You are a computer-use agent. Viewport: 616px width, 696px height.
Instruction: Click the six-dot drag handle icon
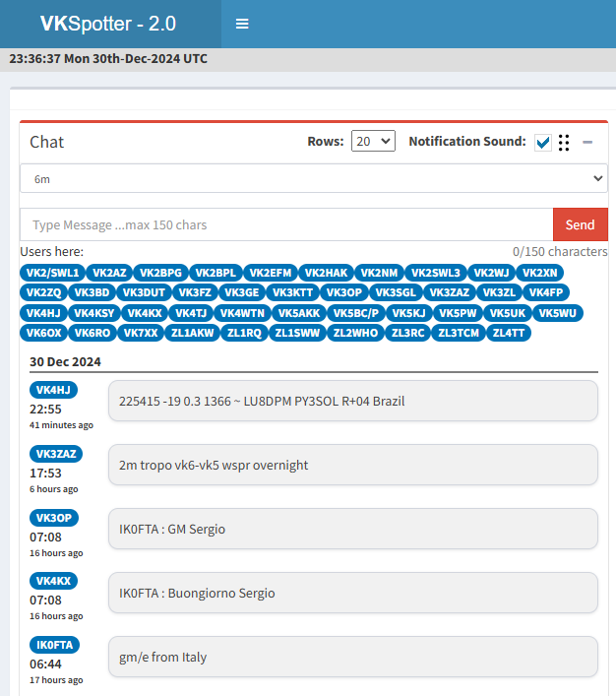564,143
